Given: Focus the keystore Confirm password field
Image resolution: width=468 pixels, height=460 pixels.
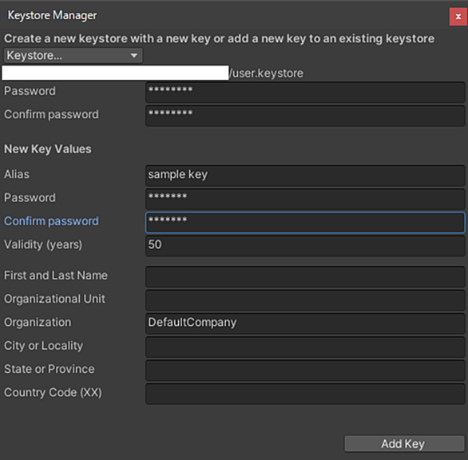Looking at the screenshot, I should pos(305,116).
